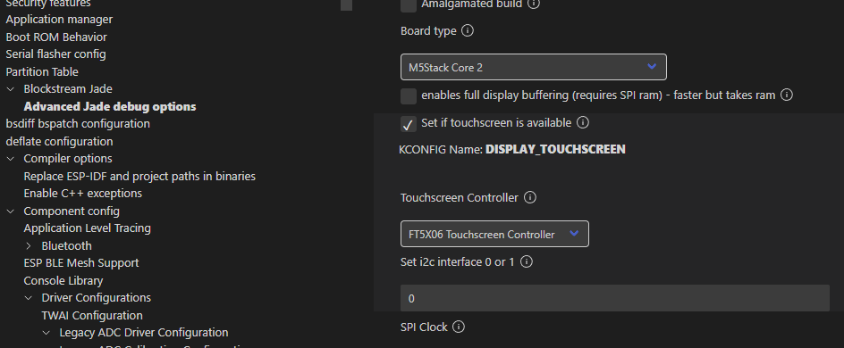Click info icon next to i2c interface
This screenshot has height=348, width=844.
coord(527,262)
